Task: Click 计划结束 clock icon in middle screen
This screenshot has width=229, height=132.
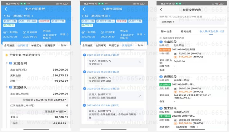Action: tap(102, 32)
